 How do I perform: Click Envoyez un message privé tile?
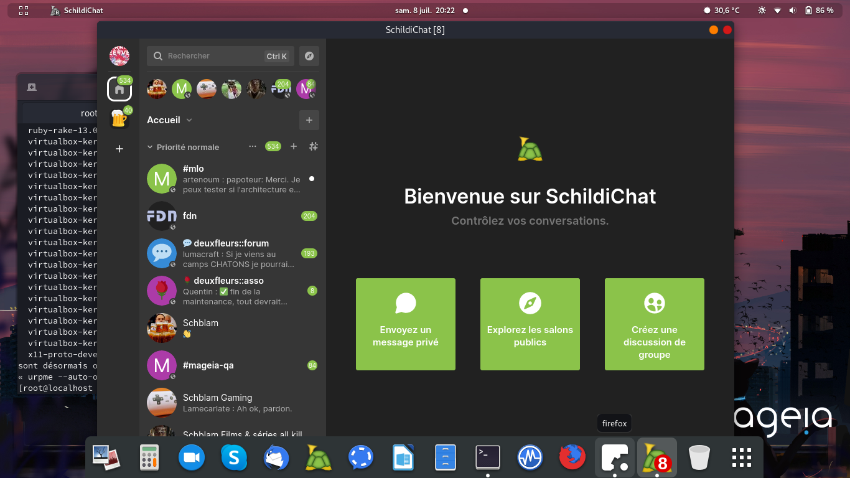[406, 324]
